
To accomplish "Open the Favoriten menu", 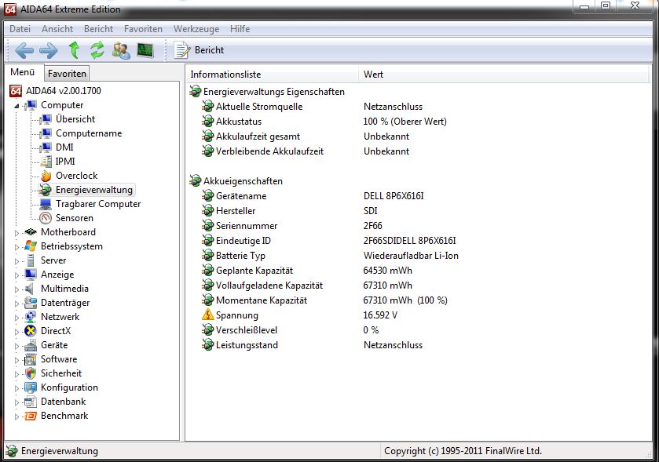I will point(143,29).
